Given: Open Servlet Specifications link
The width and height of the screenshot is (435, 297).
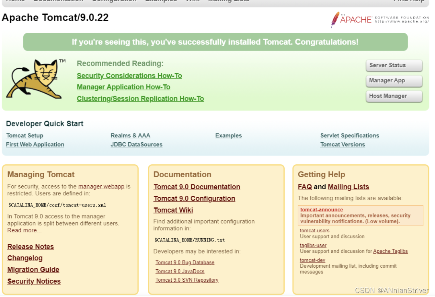Looking at the screenshot, I should (x=349, y=135).
